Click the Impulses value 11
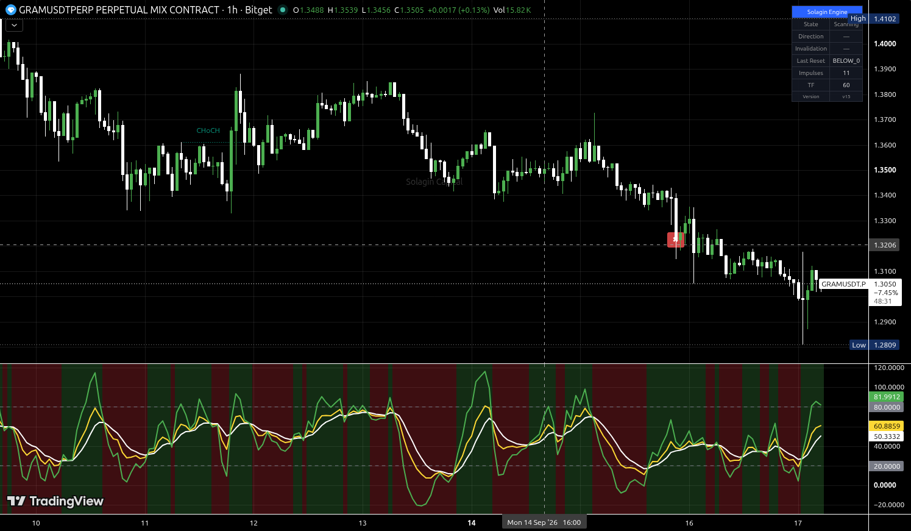This screenshot has height=531, width=911. [846, 73]
